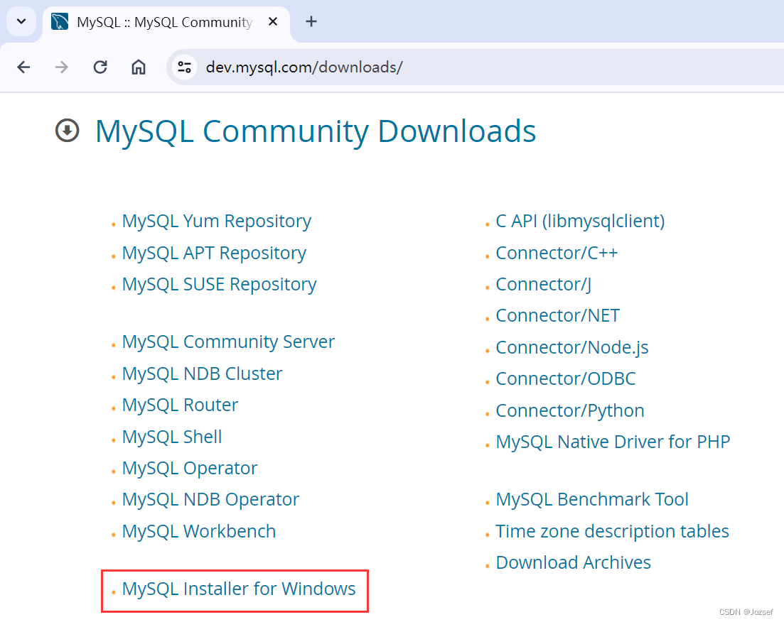784x622 pixels.
Task: Open MySQL APT Repository link
Action: [214, 253]
